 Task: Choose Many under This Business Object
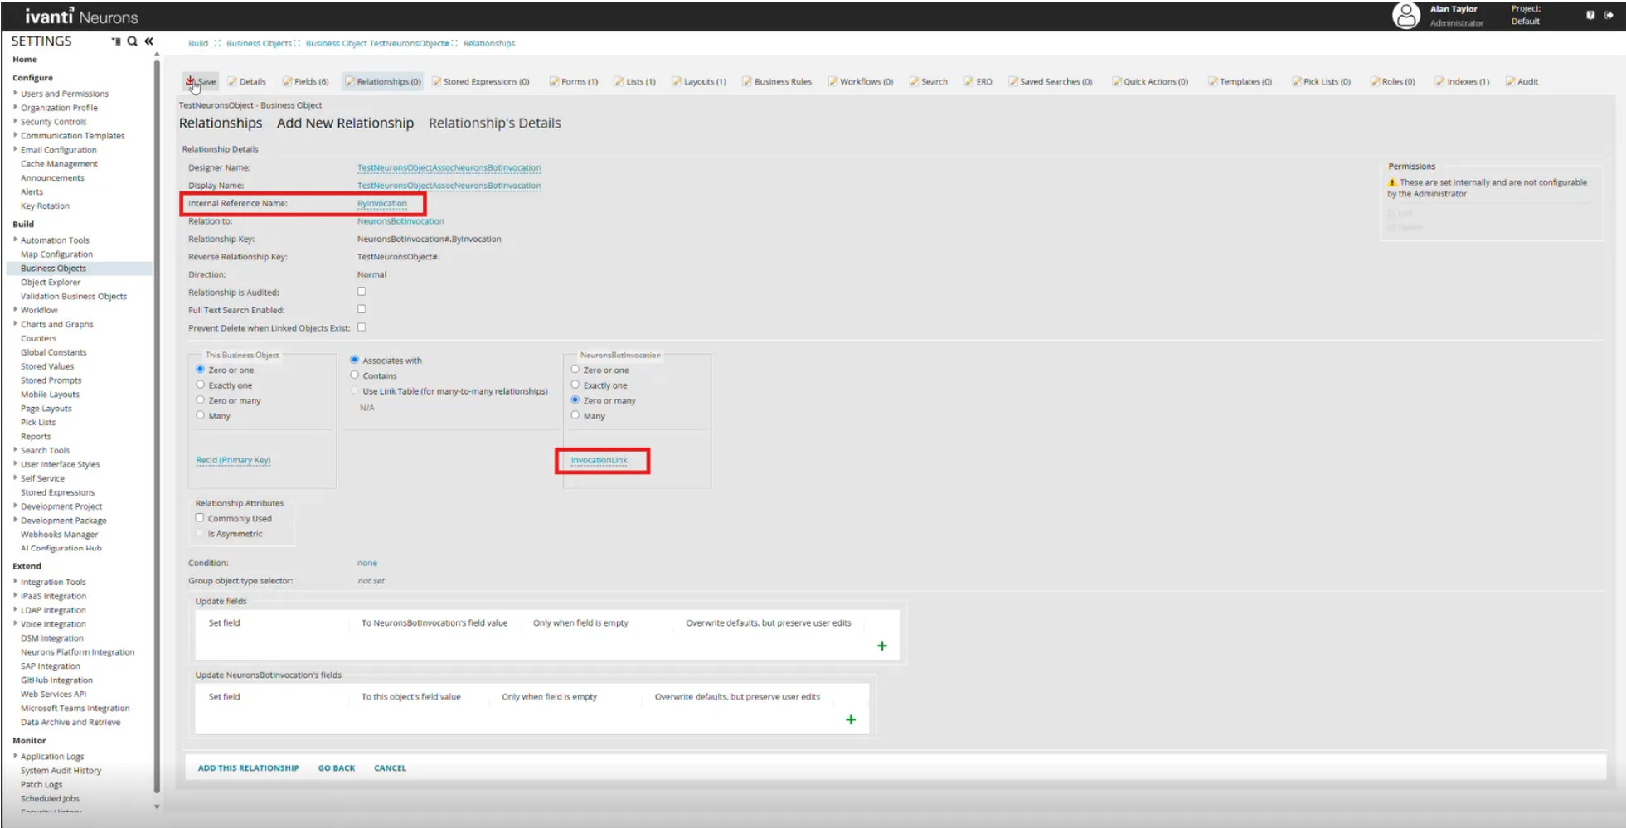[200, 415]
